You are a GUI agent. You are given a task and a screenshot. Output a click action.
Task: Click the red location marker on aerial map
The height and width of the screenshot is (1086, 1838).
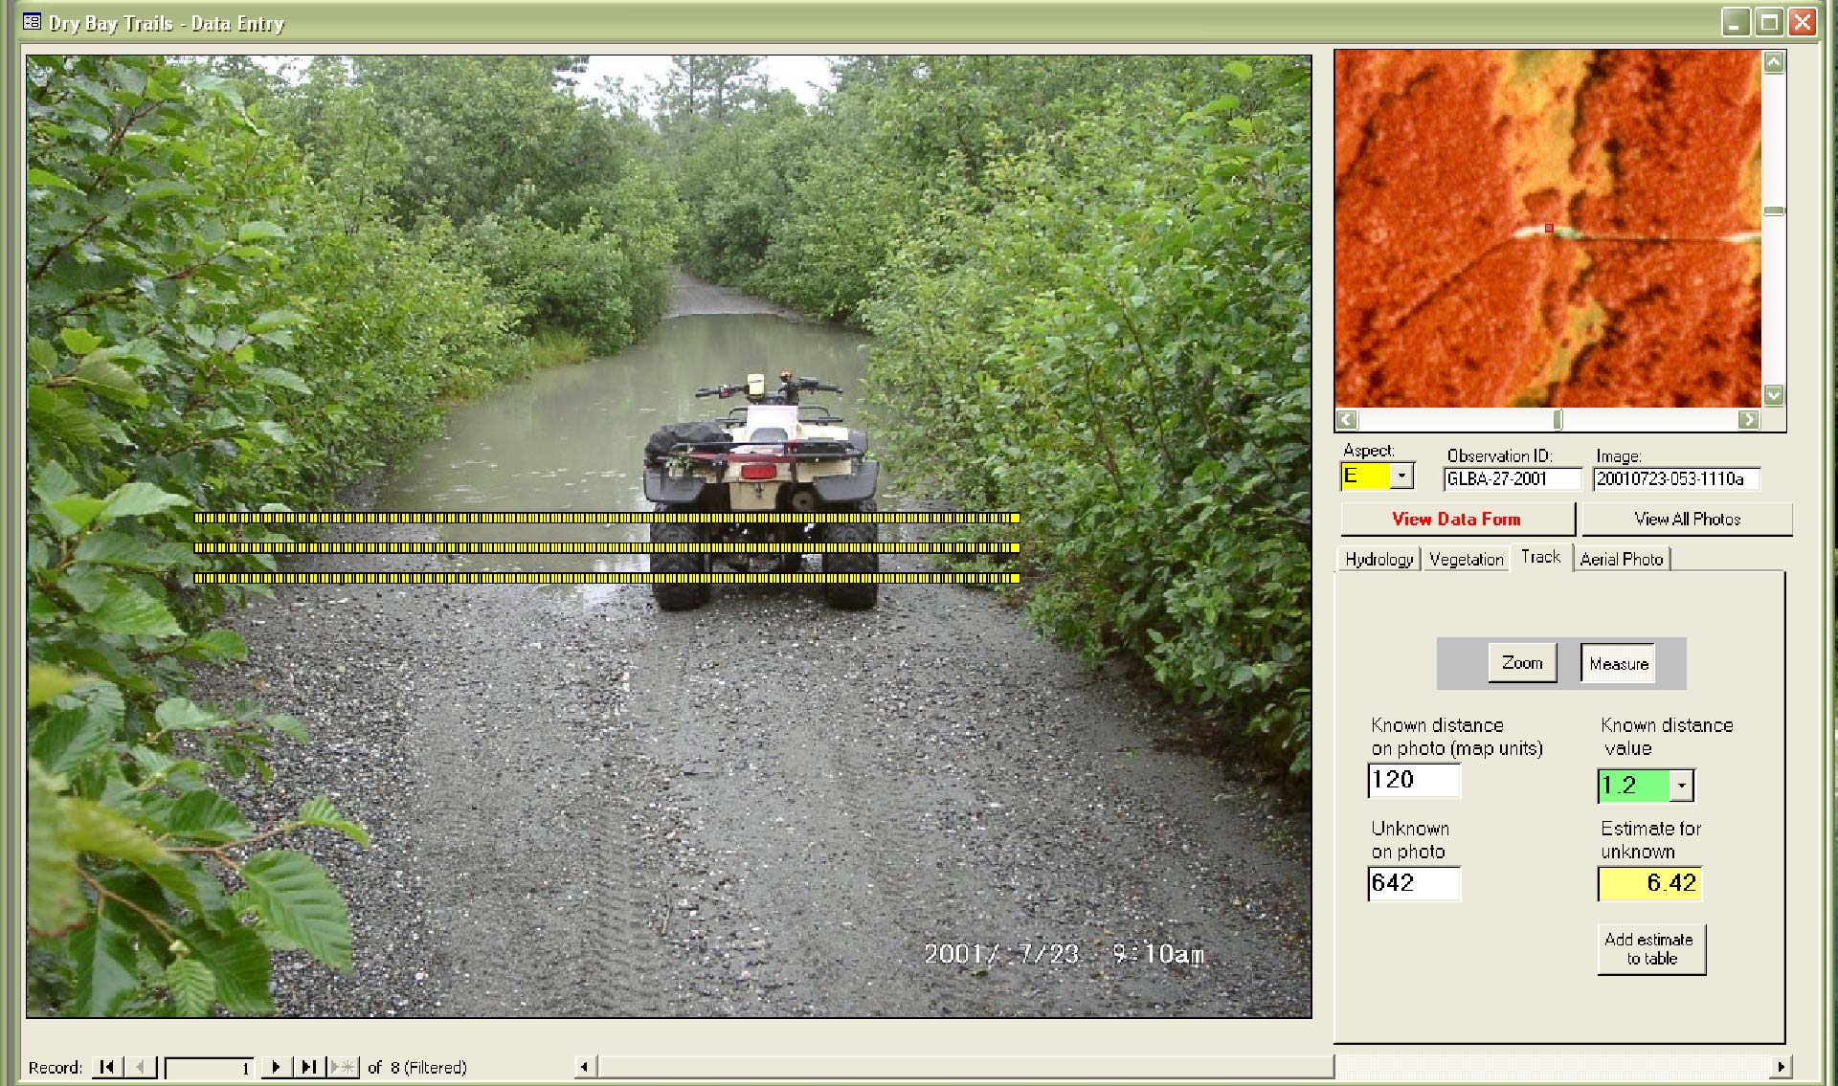coord(1549,229)
